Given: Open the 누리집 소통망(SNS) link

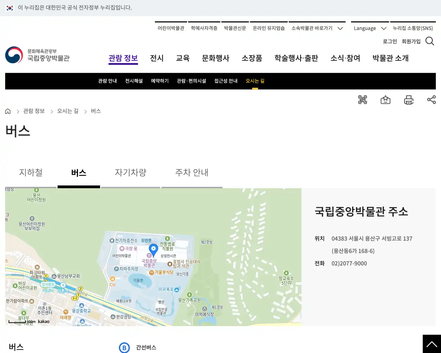Looking at the screenshot, I should click(x=413, y=28).
